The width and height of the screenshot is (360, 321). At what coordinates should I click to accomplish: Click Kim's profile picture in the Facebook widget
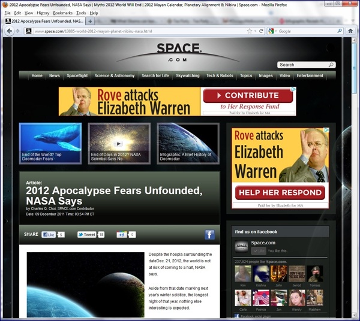coord(243,274)
